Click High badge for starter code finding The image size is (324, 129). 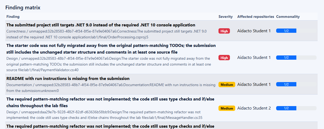[x=224, y=58]
